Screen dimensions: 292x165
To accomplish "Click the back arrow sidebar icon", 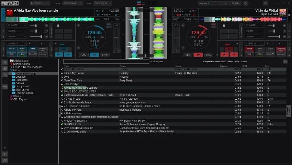I will tap(5, 87).
